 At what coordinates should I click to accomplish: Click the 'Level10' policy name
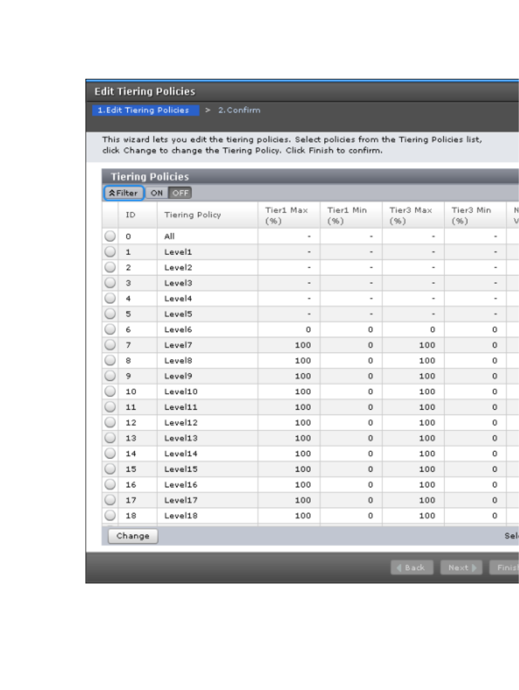click(181, 391)
